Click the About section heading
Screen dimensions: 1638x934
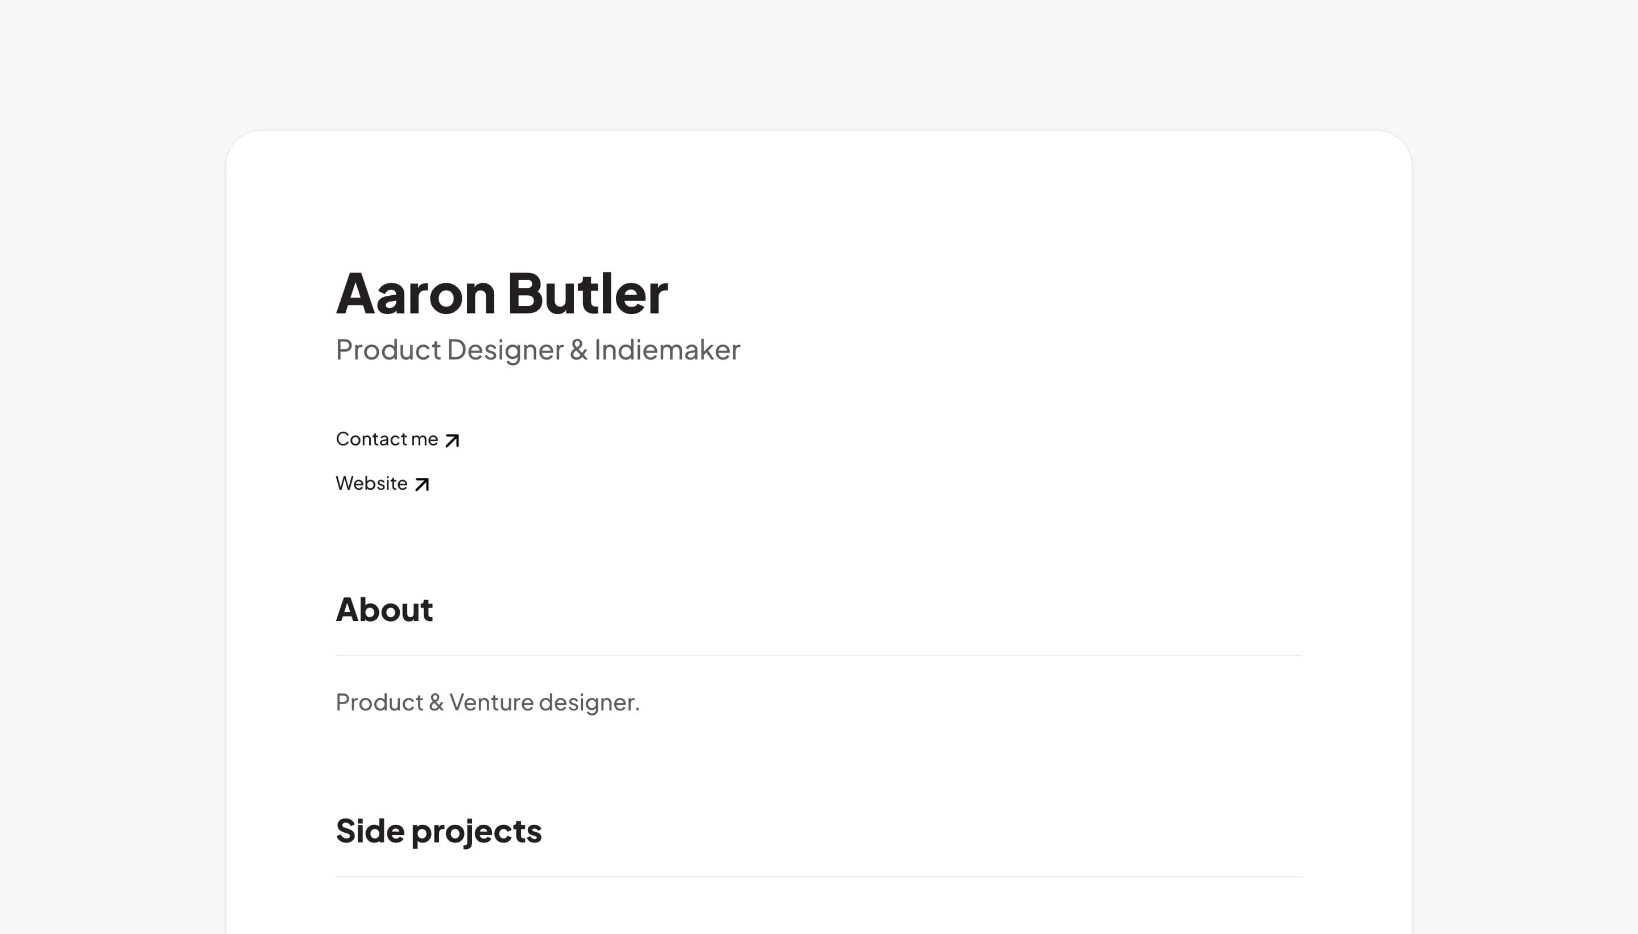click(384, 609)
